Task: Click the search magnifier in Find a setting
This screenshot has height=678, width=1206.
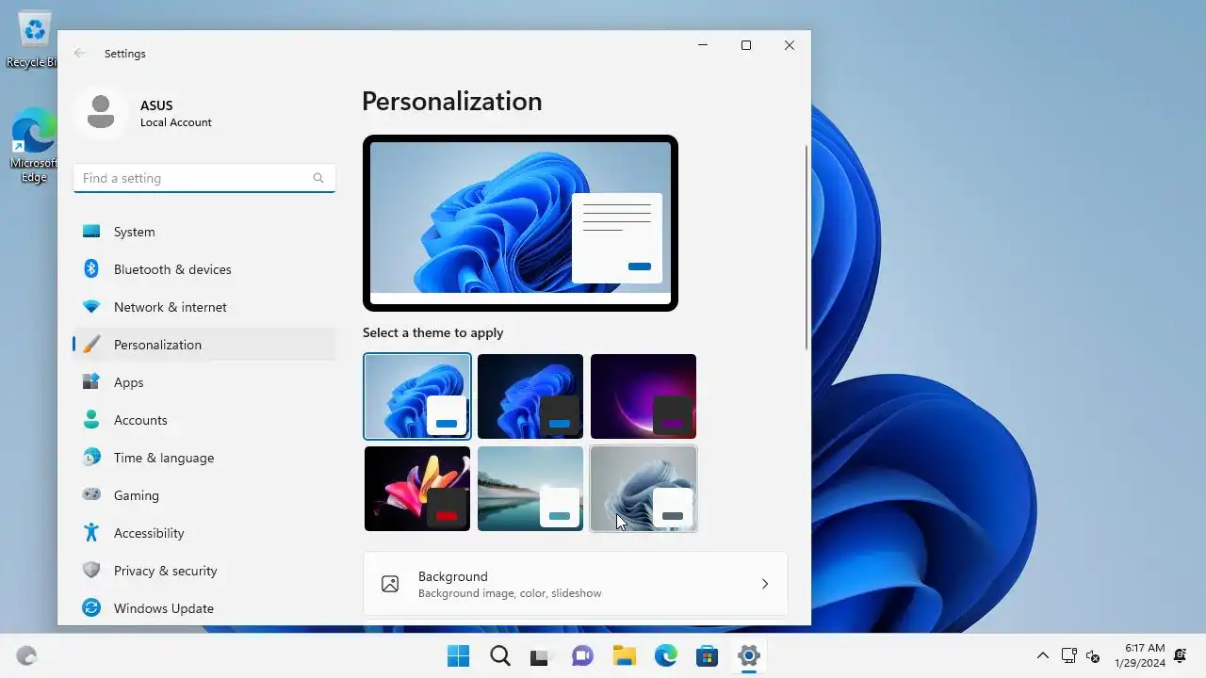Action: [318, 178]
